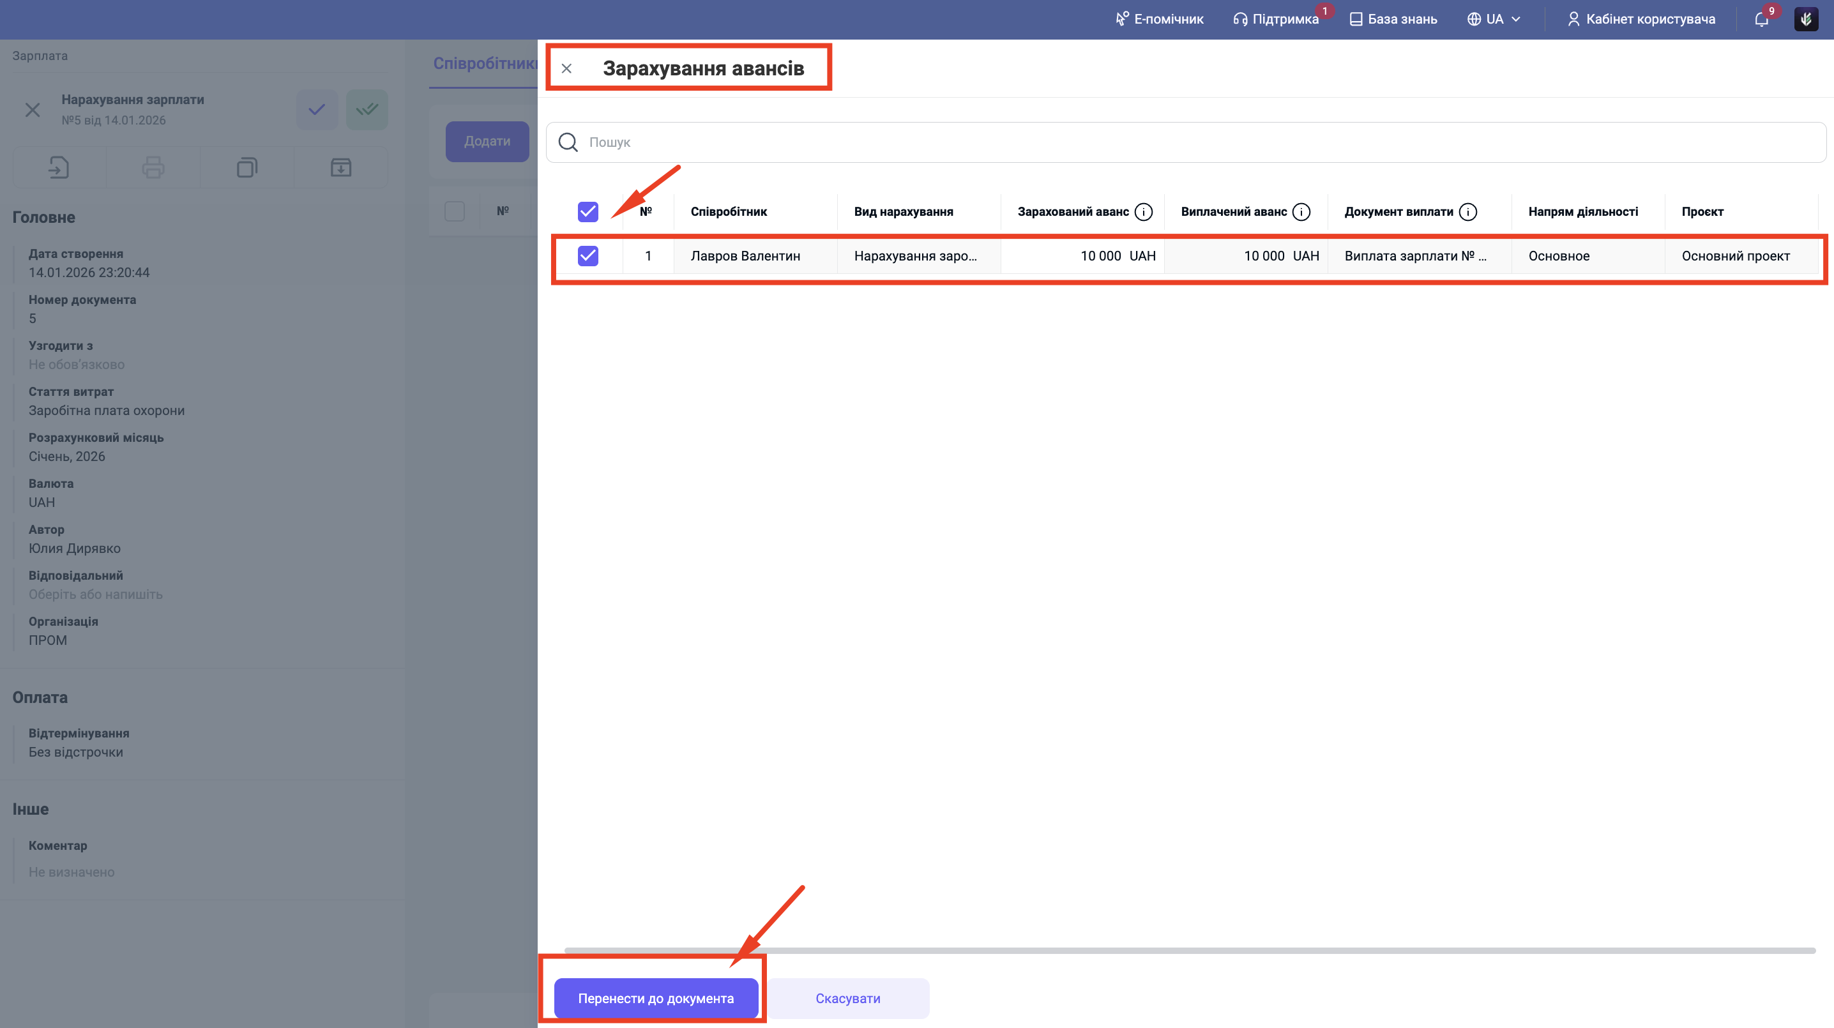The height and width of the screenshot is (1028, 1834).
Task: Open the notifications bell
Action: pyautogui.click(x=1761, y=19)
